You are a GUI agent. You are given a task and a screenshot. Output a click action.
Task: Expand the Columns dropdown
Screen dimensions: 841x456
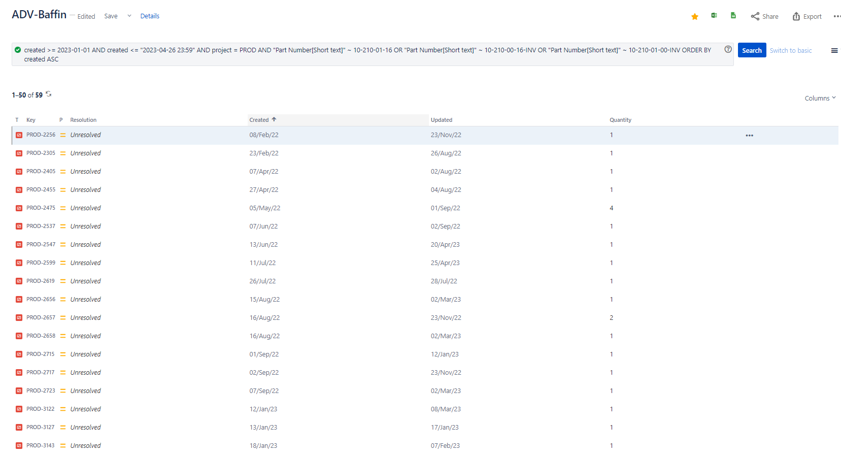820,98
